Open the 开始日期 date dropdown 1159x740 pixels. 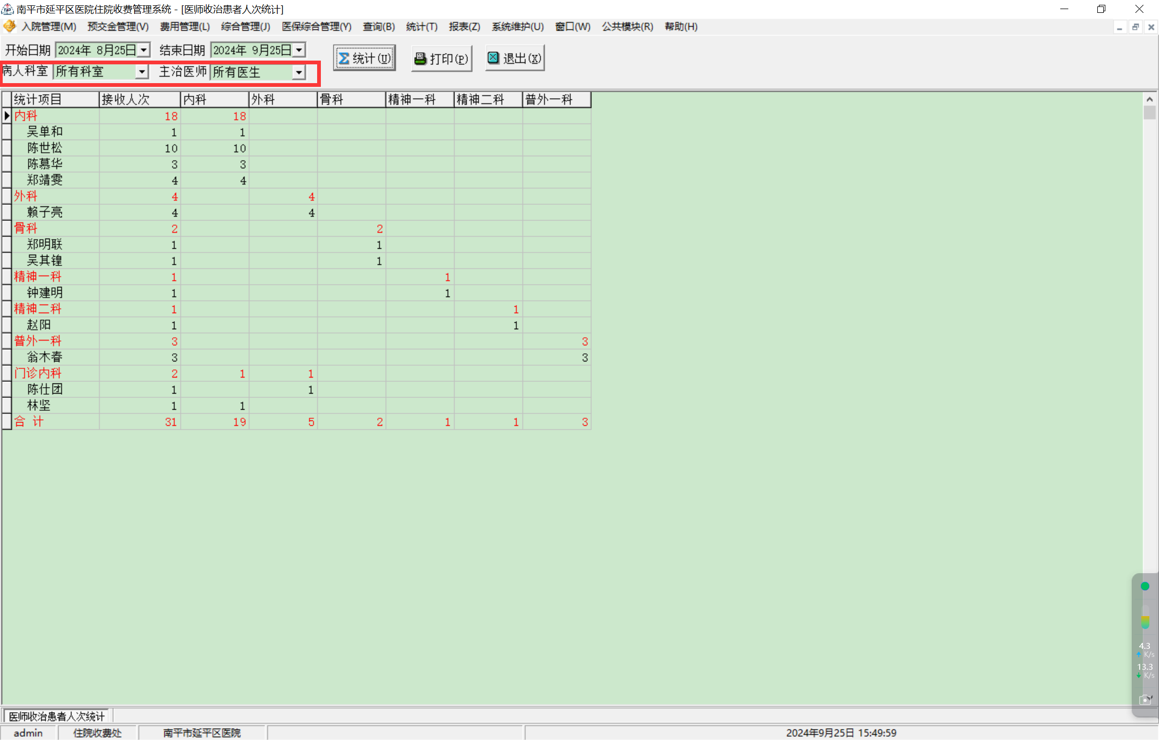(x=144, y=50)
